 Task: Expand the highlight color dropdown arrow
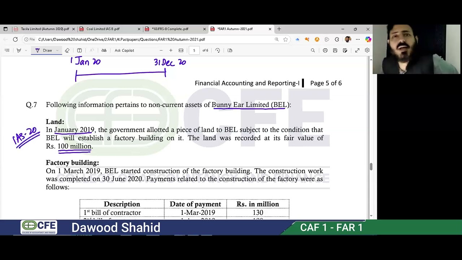pyautogui.click(x=26, y=51)
